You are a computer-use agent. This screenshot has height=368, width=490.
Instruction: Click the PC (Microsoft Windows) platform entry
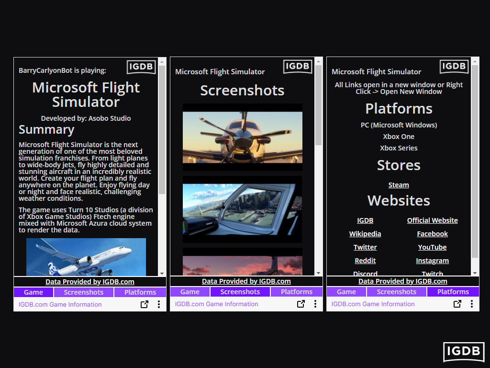pyautogui.click(x=399, y=125)
